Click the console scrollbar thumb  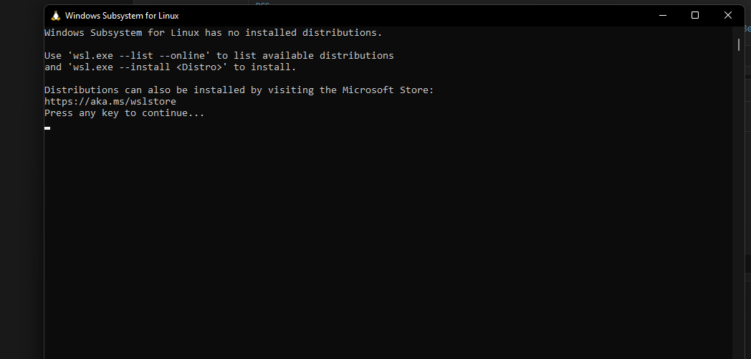pos(739,44)
